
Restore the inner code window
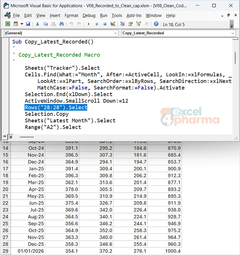coord(228,15)
